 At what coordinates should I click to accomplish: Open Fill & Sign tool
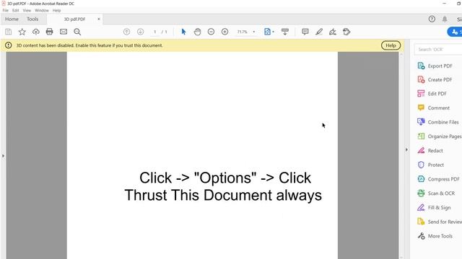click(434, 208)
